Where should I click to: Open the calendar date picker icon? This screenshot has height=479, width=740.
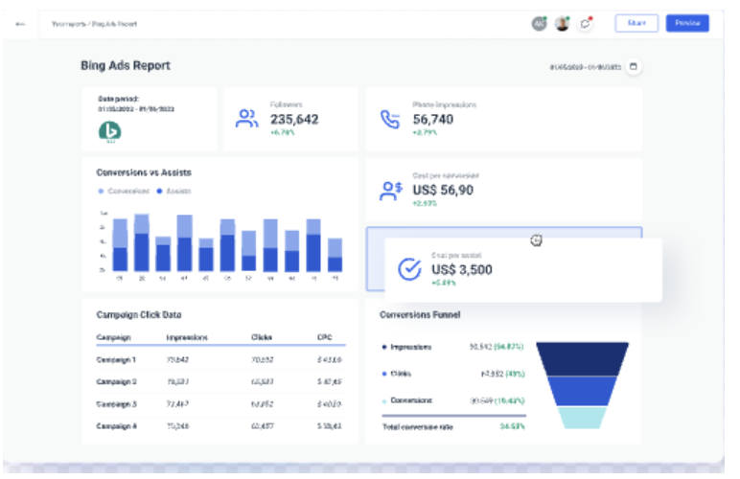coord(634,66)
